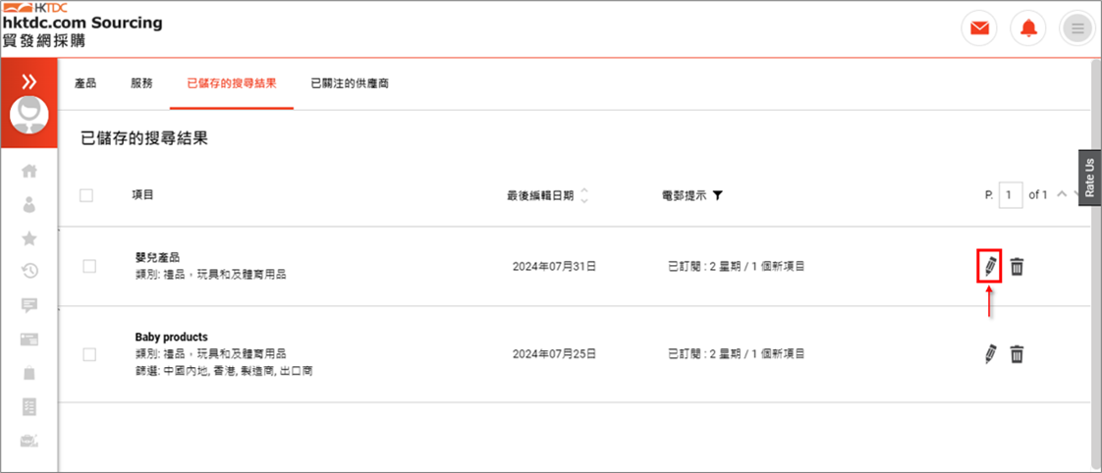1102x473 pixels.
Task: Open the hamburger menu at top right
Action: 1077,28
